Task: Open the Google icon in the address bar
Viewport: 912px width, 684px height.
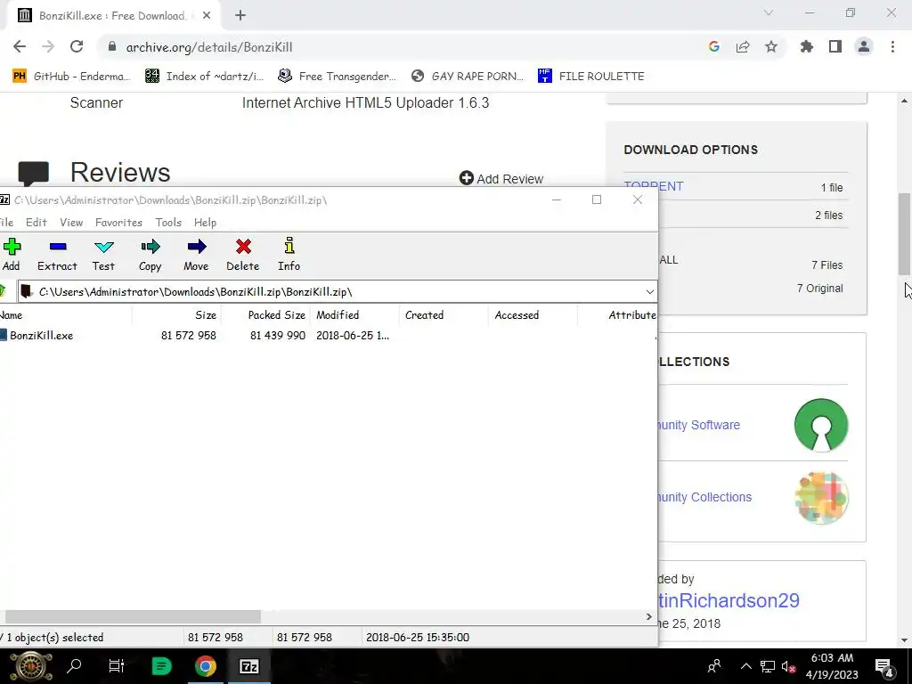Action: 714,47
